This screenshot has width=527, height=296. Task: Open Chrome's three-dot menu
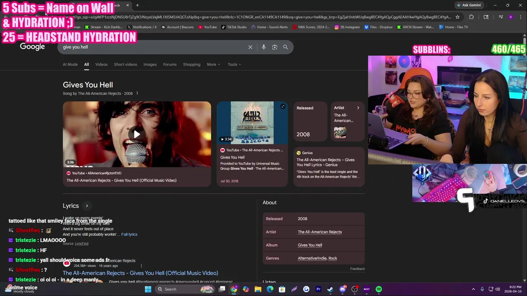[x=521, y=17]
